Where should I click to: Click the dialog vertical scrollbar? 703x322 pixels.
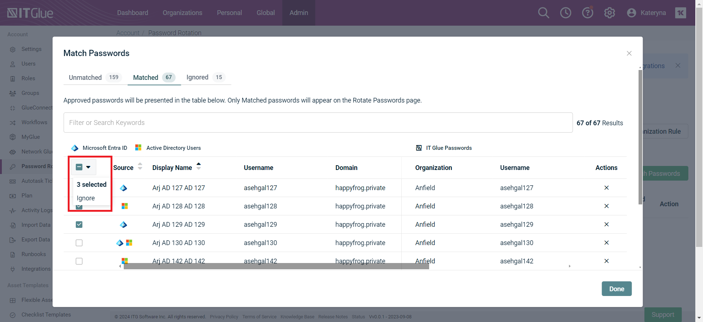click(x=640, y=137)
